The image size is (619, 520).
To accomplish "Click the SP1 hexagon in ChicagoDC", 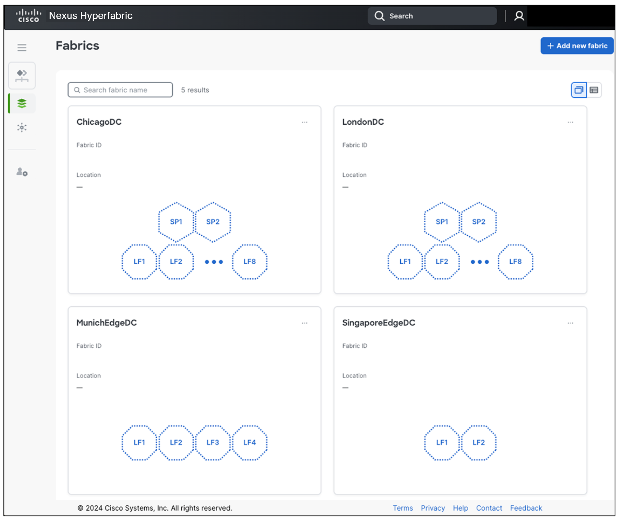I will [176, 222].
